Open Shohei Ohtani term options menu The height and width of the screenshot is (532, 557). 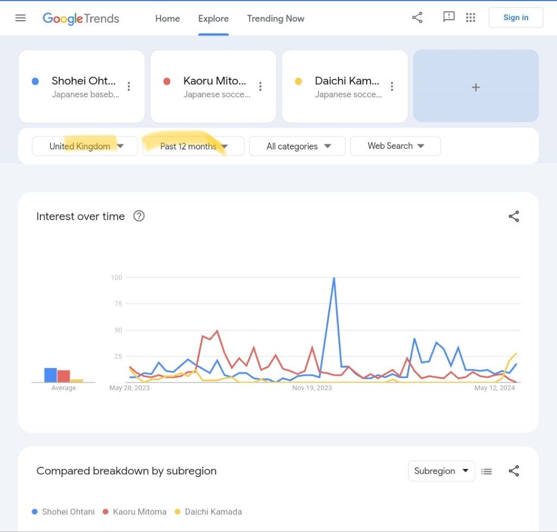pyautogui.click(x=129, y=86)
